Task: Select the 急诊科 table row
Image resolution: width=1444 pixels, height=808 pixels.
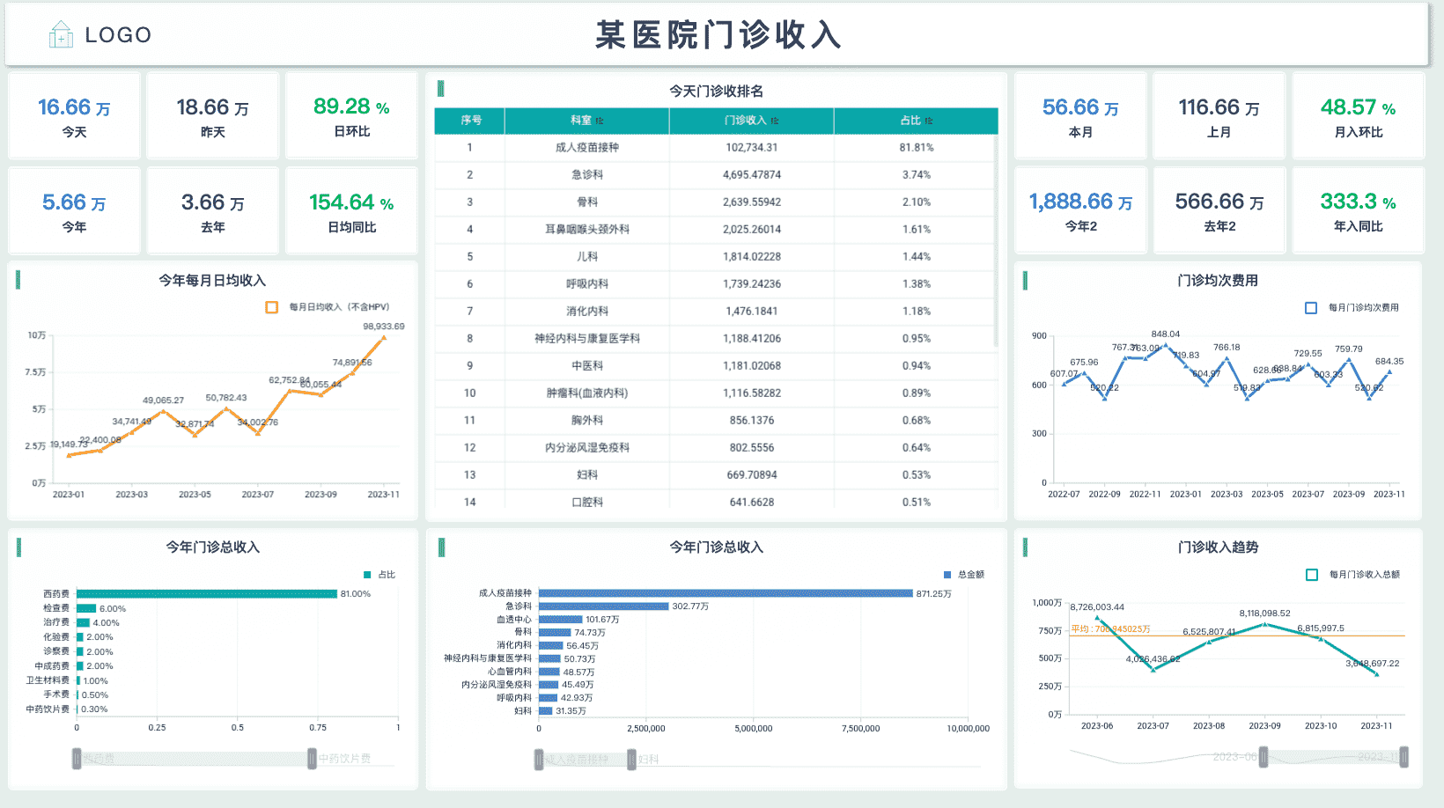Action: pos(716,175)
